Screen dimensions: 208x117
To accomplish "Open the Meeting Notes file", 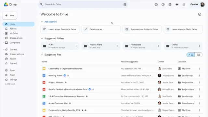I will [x=55, y=75].
